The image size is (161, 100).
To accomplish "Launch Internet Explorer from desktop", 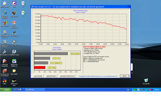I will coord(5,15).
